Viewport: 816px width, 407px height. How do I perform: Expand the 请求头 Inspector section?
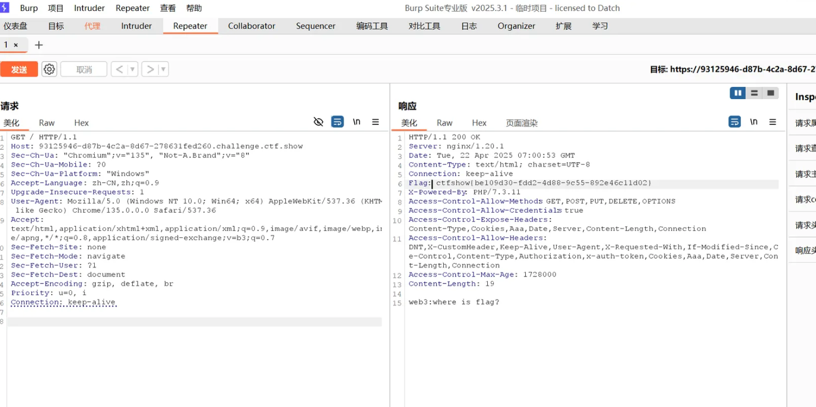pos(805,225)
